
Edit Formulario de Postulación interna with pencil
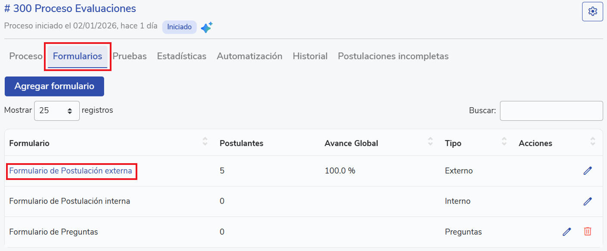(587, 201)
